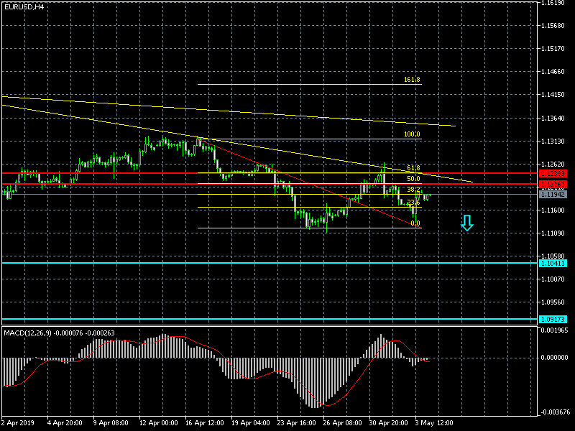Screen dimensions: 575x431
Task: Click the 1.16190 price scale value
Action: click(553, 3)
